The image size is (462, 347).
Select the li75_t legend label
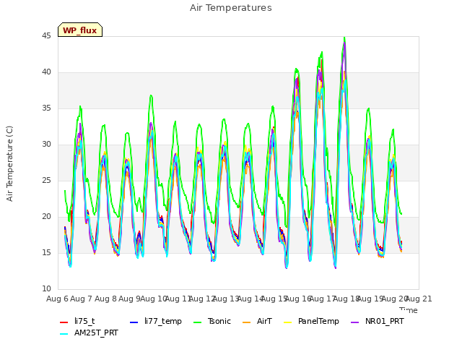click(x=84, y=321)
